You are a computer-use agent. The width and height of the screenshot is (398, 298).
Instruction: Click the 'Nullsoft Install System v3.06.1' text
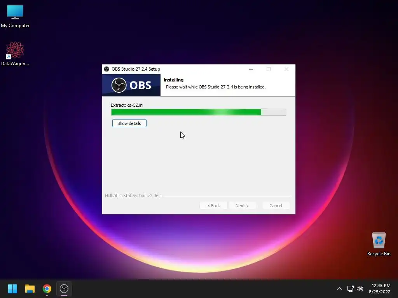pos(133,196)
